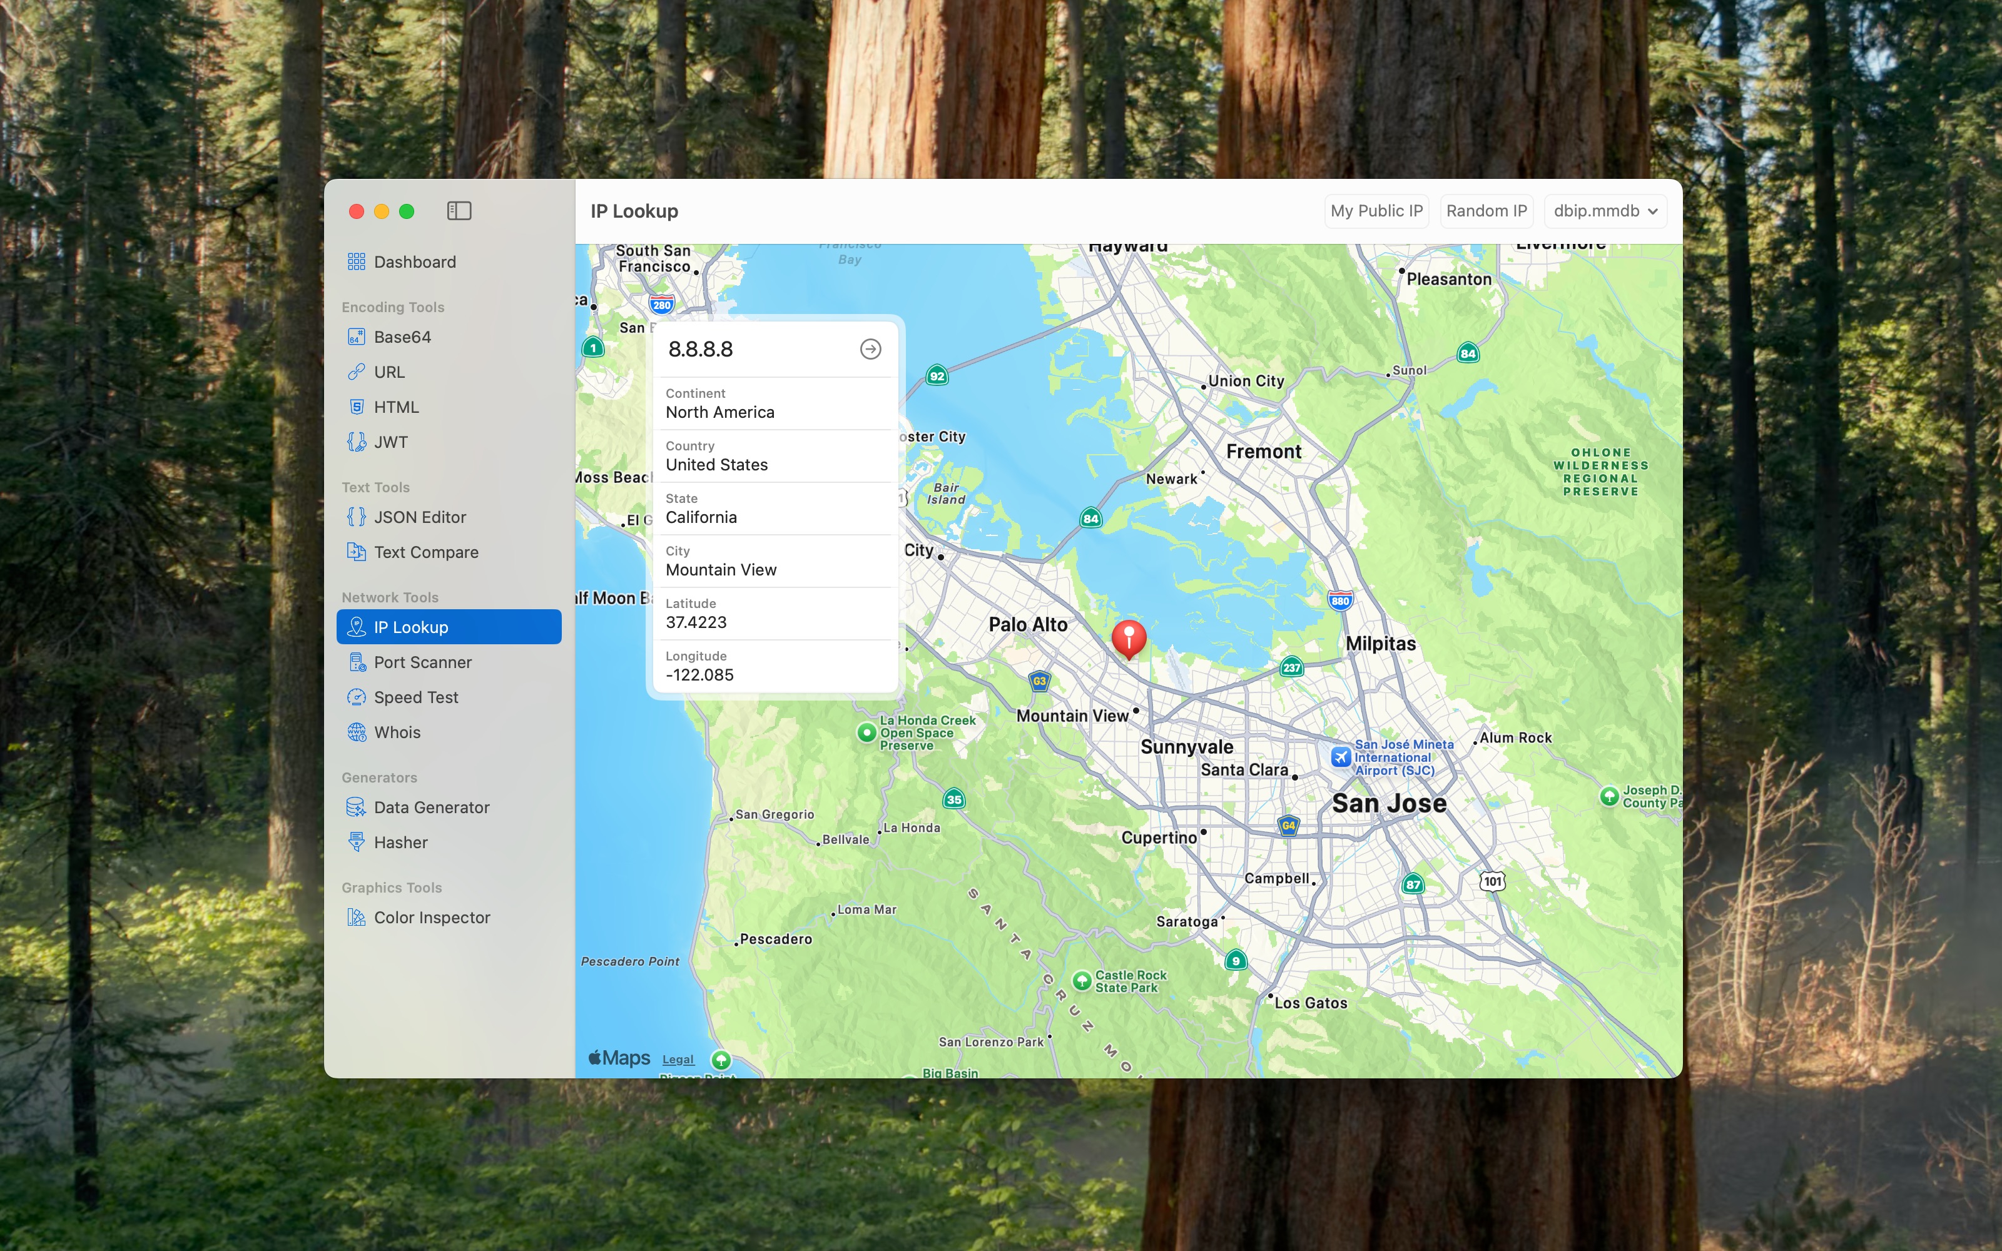Toggle the sidebar visibility button
Screen dimensions: 2002x1251
[x=459, y=211]
